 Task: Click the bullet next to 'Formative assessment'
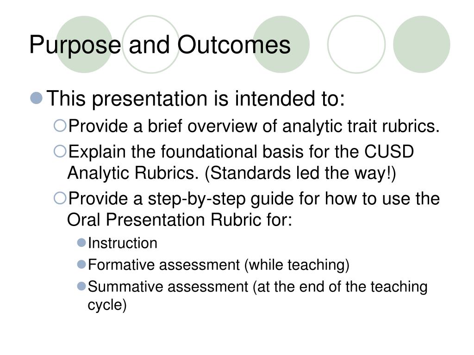pyautogui.click(x=81, y=264)
